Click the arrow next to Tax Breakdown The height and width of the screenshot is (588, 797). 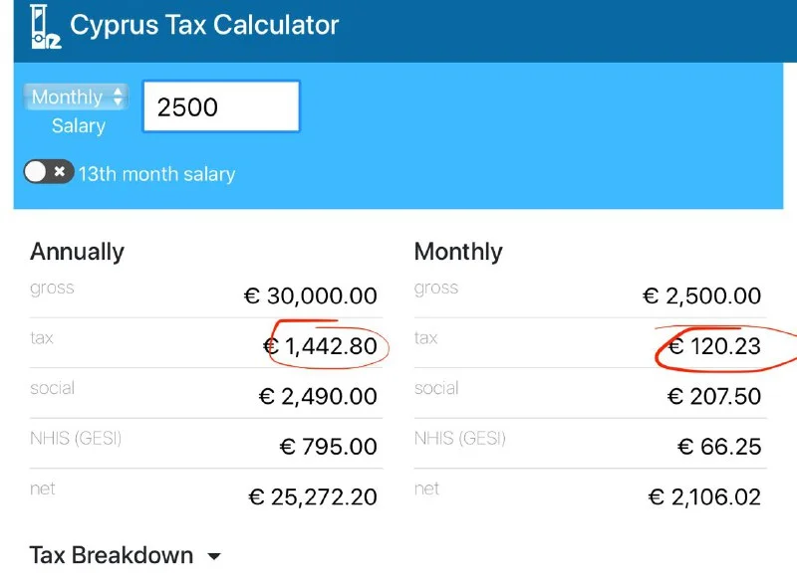(x=213, y=557)
